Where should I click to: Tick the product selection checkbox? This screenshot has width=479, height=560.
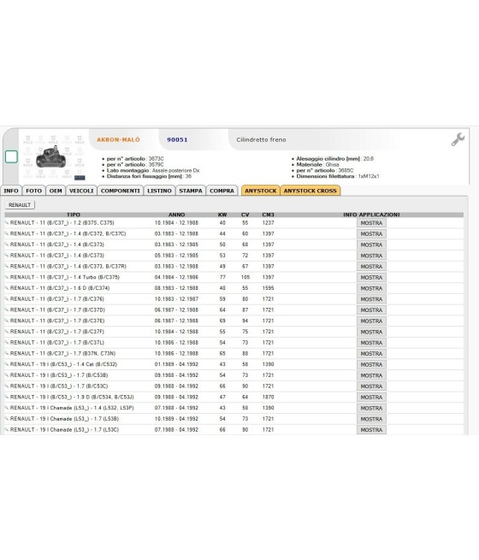coord(11,156)
